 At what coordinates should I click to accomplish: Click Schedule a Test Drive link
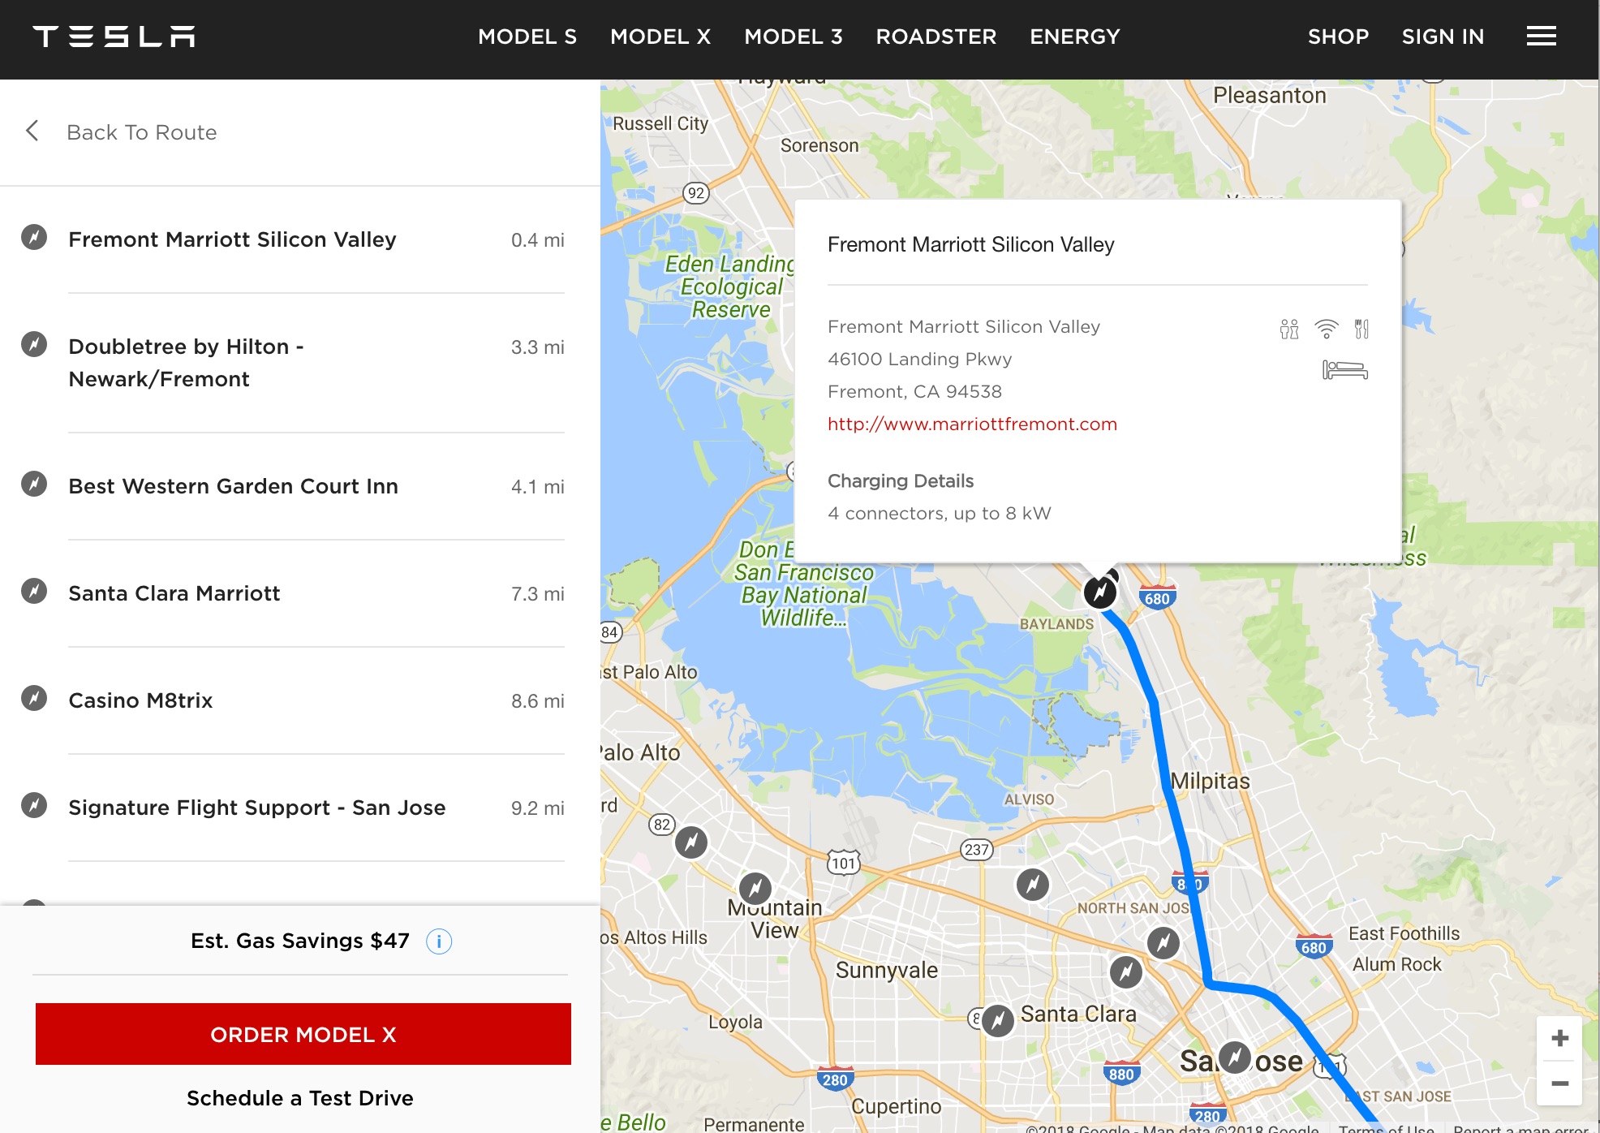point(300,1099)
